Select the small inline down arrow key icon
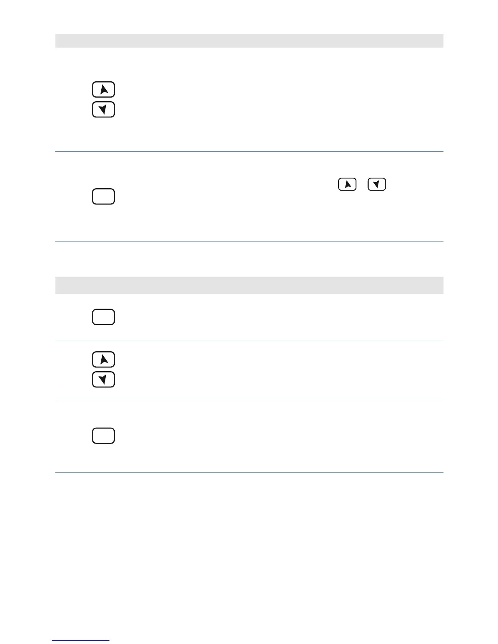498x644 pixels. 377,184
